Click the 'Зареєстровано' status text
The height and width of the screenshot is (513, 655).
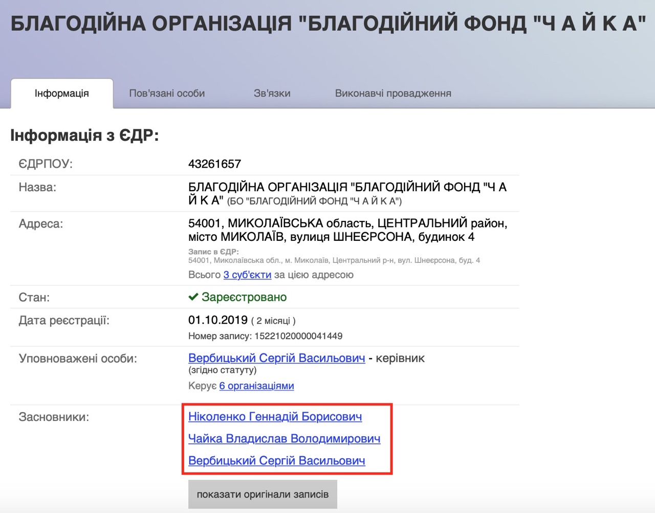pos(244,297)
